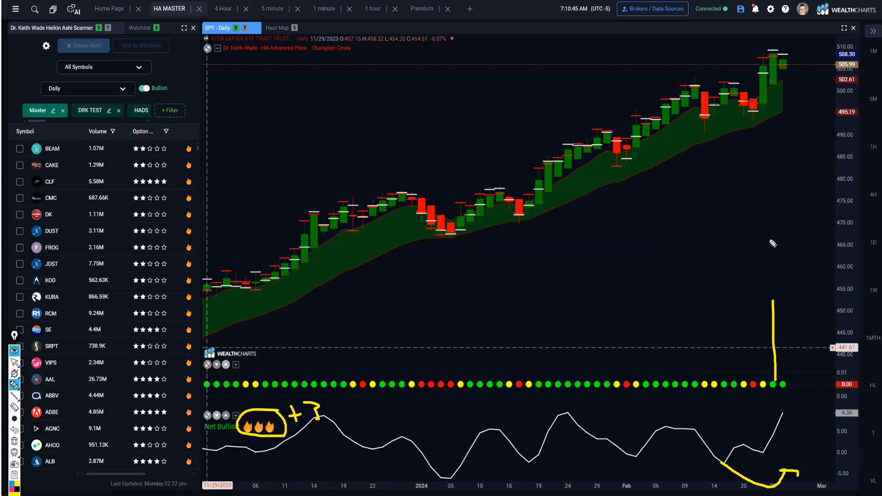
Task: Check the RCM row checkbox
Action: [20, 313]
